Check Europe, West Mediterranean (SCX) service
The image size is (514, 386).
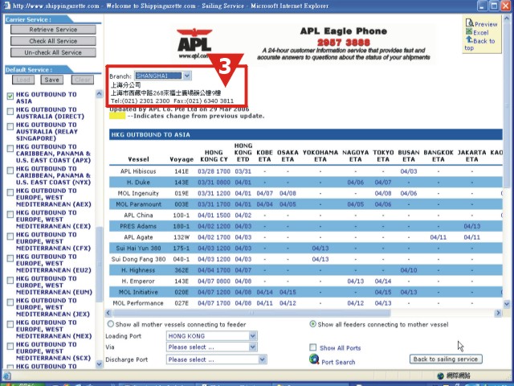(10, 347)
